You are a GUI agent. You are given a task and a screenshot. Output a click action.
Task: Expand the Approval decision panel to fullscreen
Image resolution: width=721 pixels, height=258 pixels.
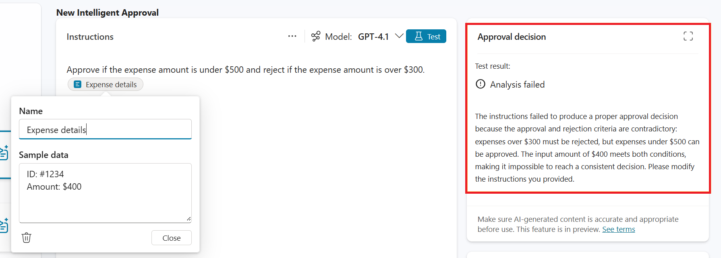688,36
